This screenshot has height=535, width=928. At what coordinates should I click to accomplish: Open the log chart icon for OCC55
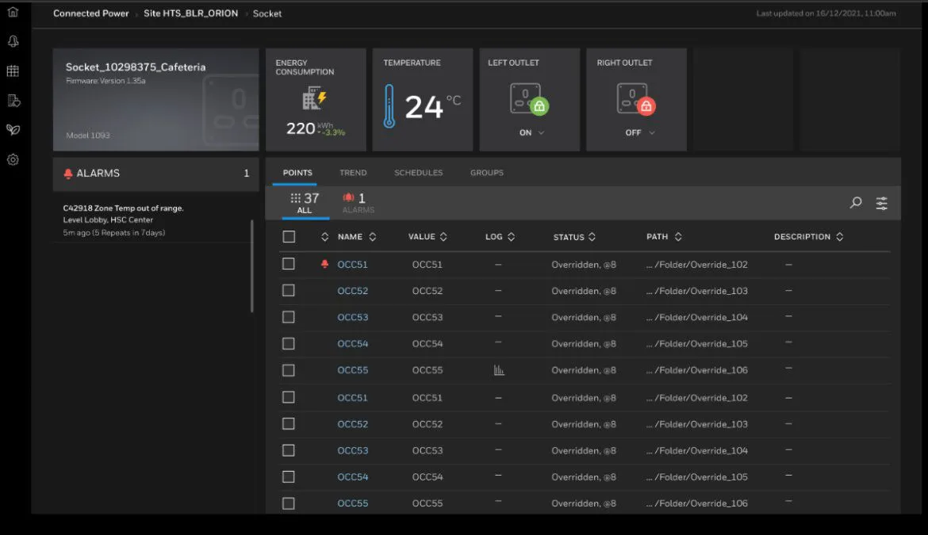pyautogui.click(x=499, y=370)
